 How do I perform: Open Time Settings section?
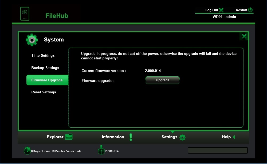click(x=43, y=55)
